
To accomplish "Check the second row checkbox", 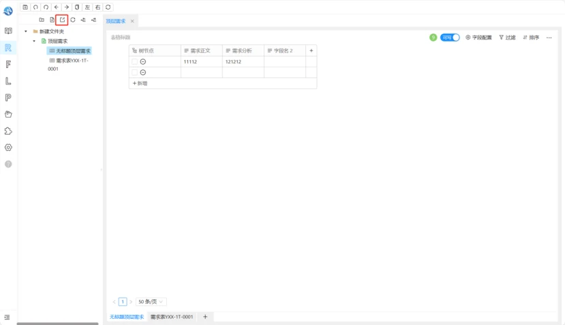I will click(134, 73).
